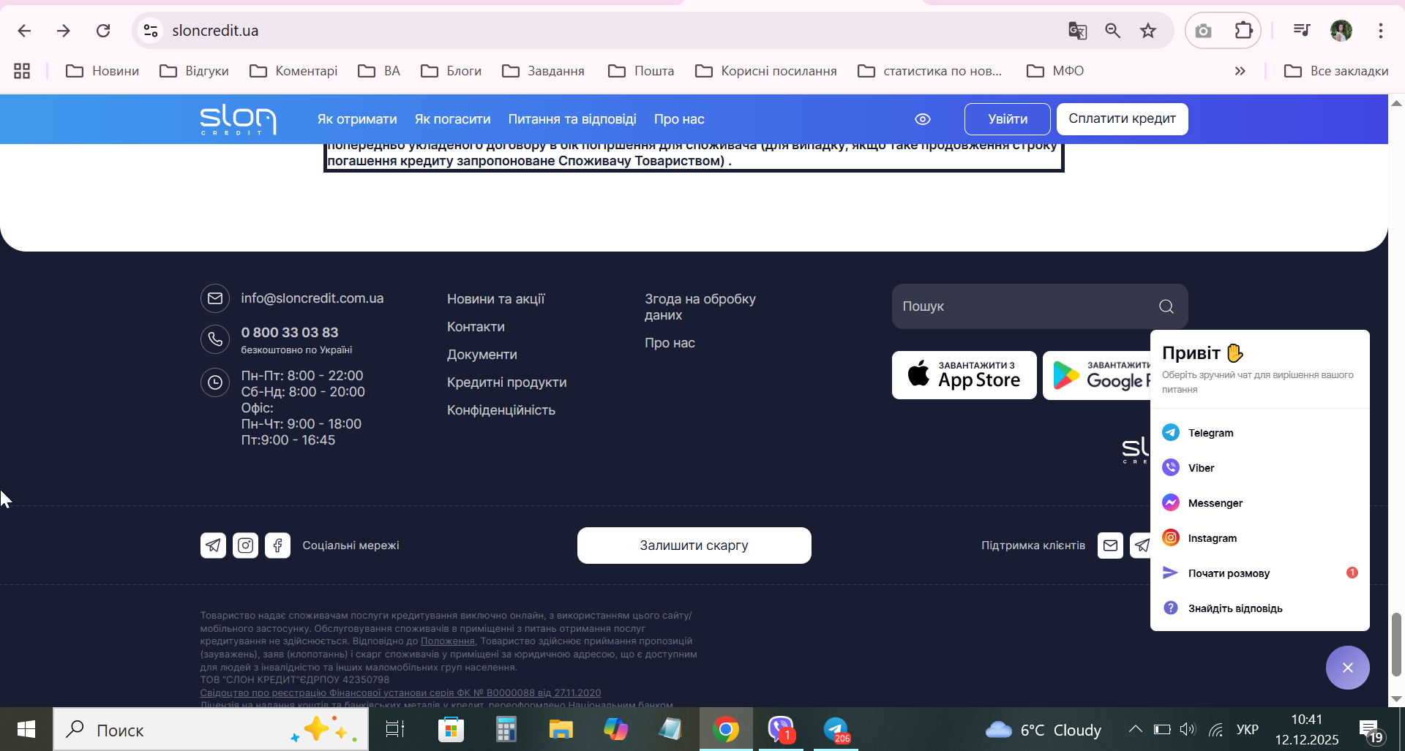Open Telegram icon under social networks
The width and height of the screenshot is (1405, 751).
tap(213, 546)
